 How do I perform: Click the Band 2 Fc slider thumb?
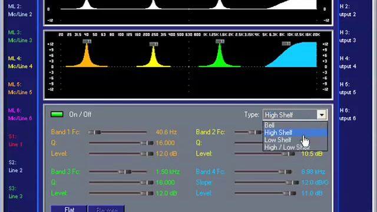255,132
